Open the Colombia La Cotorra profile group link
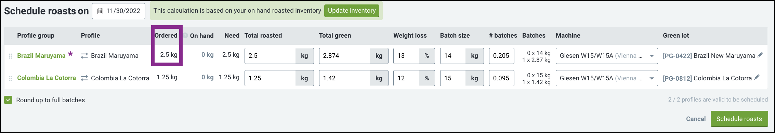 coord(47,78)
